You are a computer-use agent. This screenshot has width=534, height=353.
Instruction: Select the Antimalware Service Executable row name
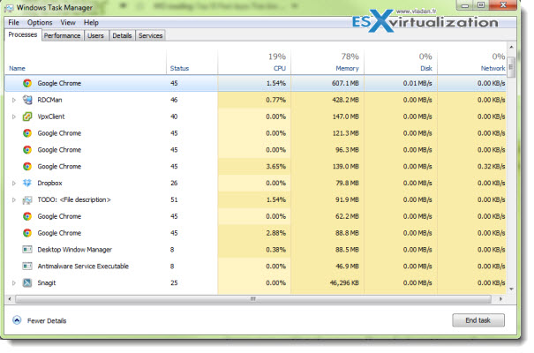(x=83, y=267)
